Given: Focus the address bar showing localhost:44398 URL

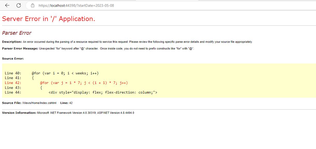Looking at the screenshot, I should pyautogui.click(x=171, y=5).
